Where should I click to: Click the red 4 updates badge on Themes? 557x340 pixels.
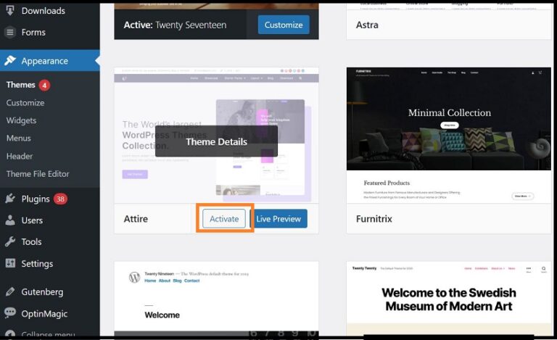pos(44,85)
